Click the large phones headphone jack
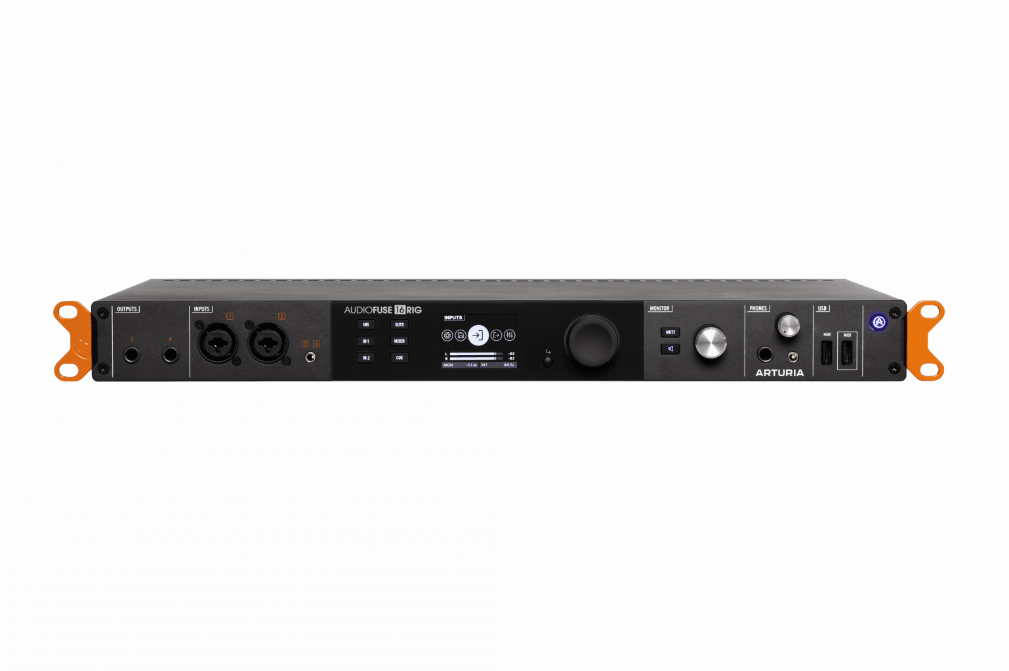1009x671 pixels. pyautogui.click(x=765, y=355)
